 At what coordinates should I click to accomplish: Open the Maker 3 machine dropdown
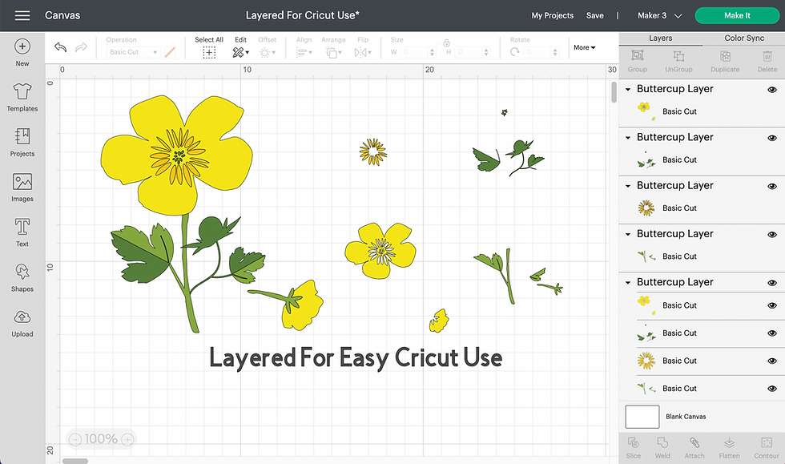point(660,15)
